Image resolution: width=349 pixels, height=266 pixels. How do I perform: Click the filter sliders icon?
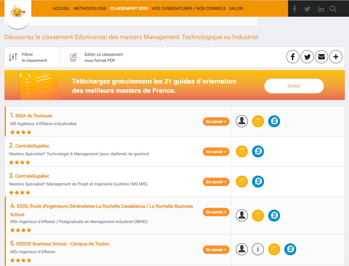13,57
